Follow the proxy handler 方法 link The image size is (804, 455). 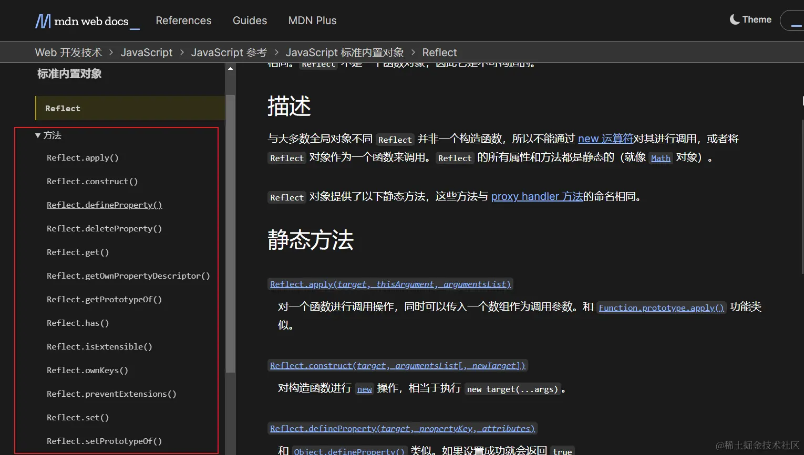[537, 196]
